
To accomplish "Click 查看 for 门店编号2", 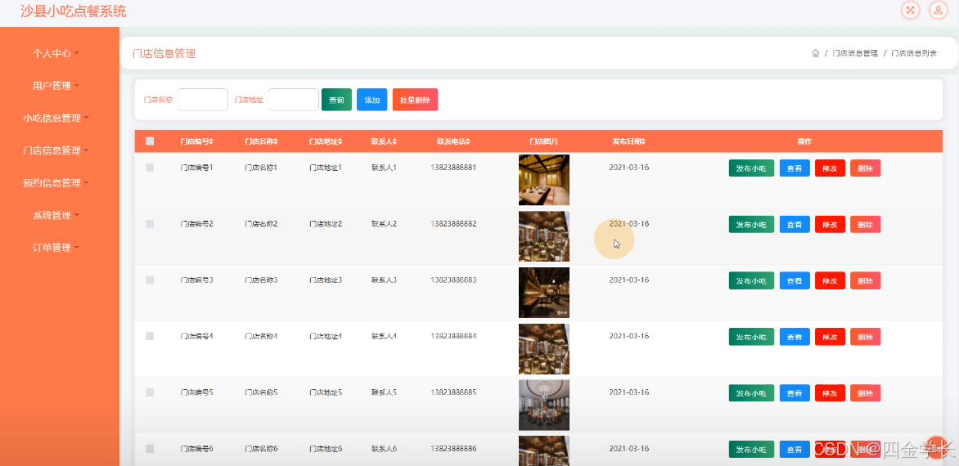I will coord(795,224).
